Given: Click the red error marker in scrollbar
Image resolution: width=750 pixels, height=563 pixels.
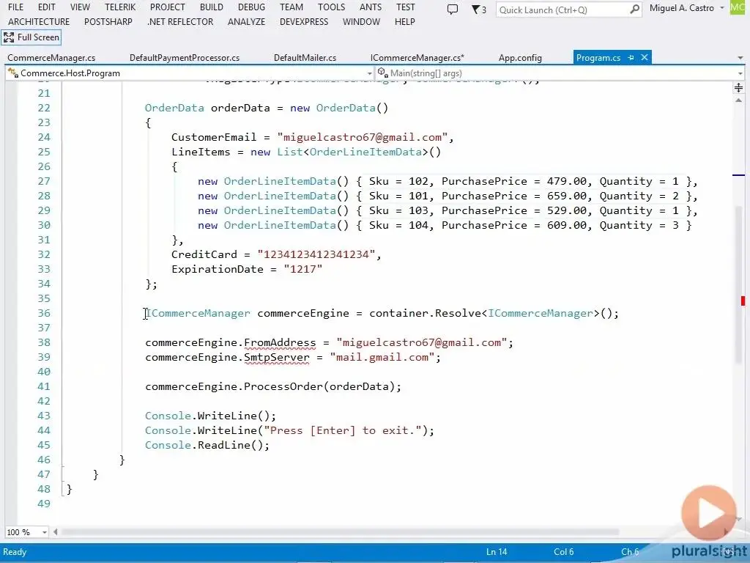Looking at the screenshot, I should 743,301.
